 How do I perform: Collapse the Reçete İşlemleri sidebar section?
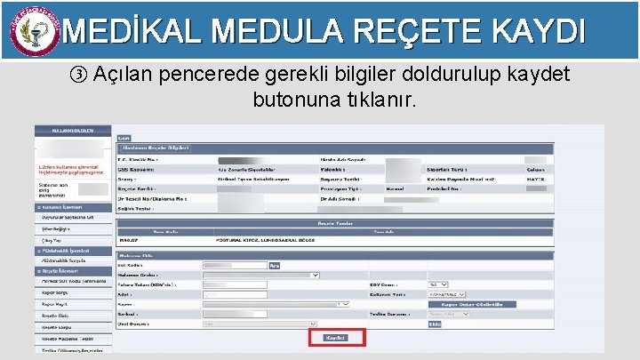[73, 271]
